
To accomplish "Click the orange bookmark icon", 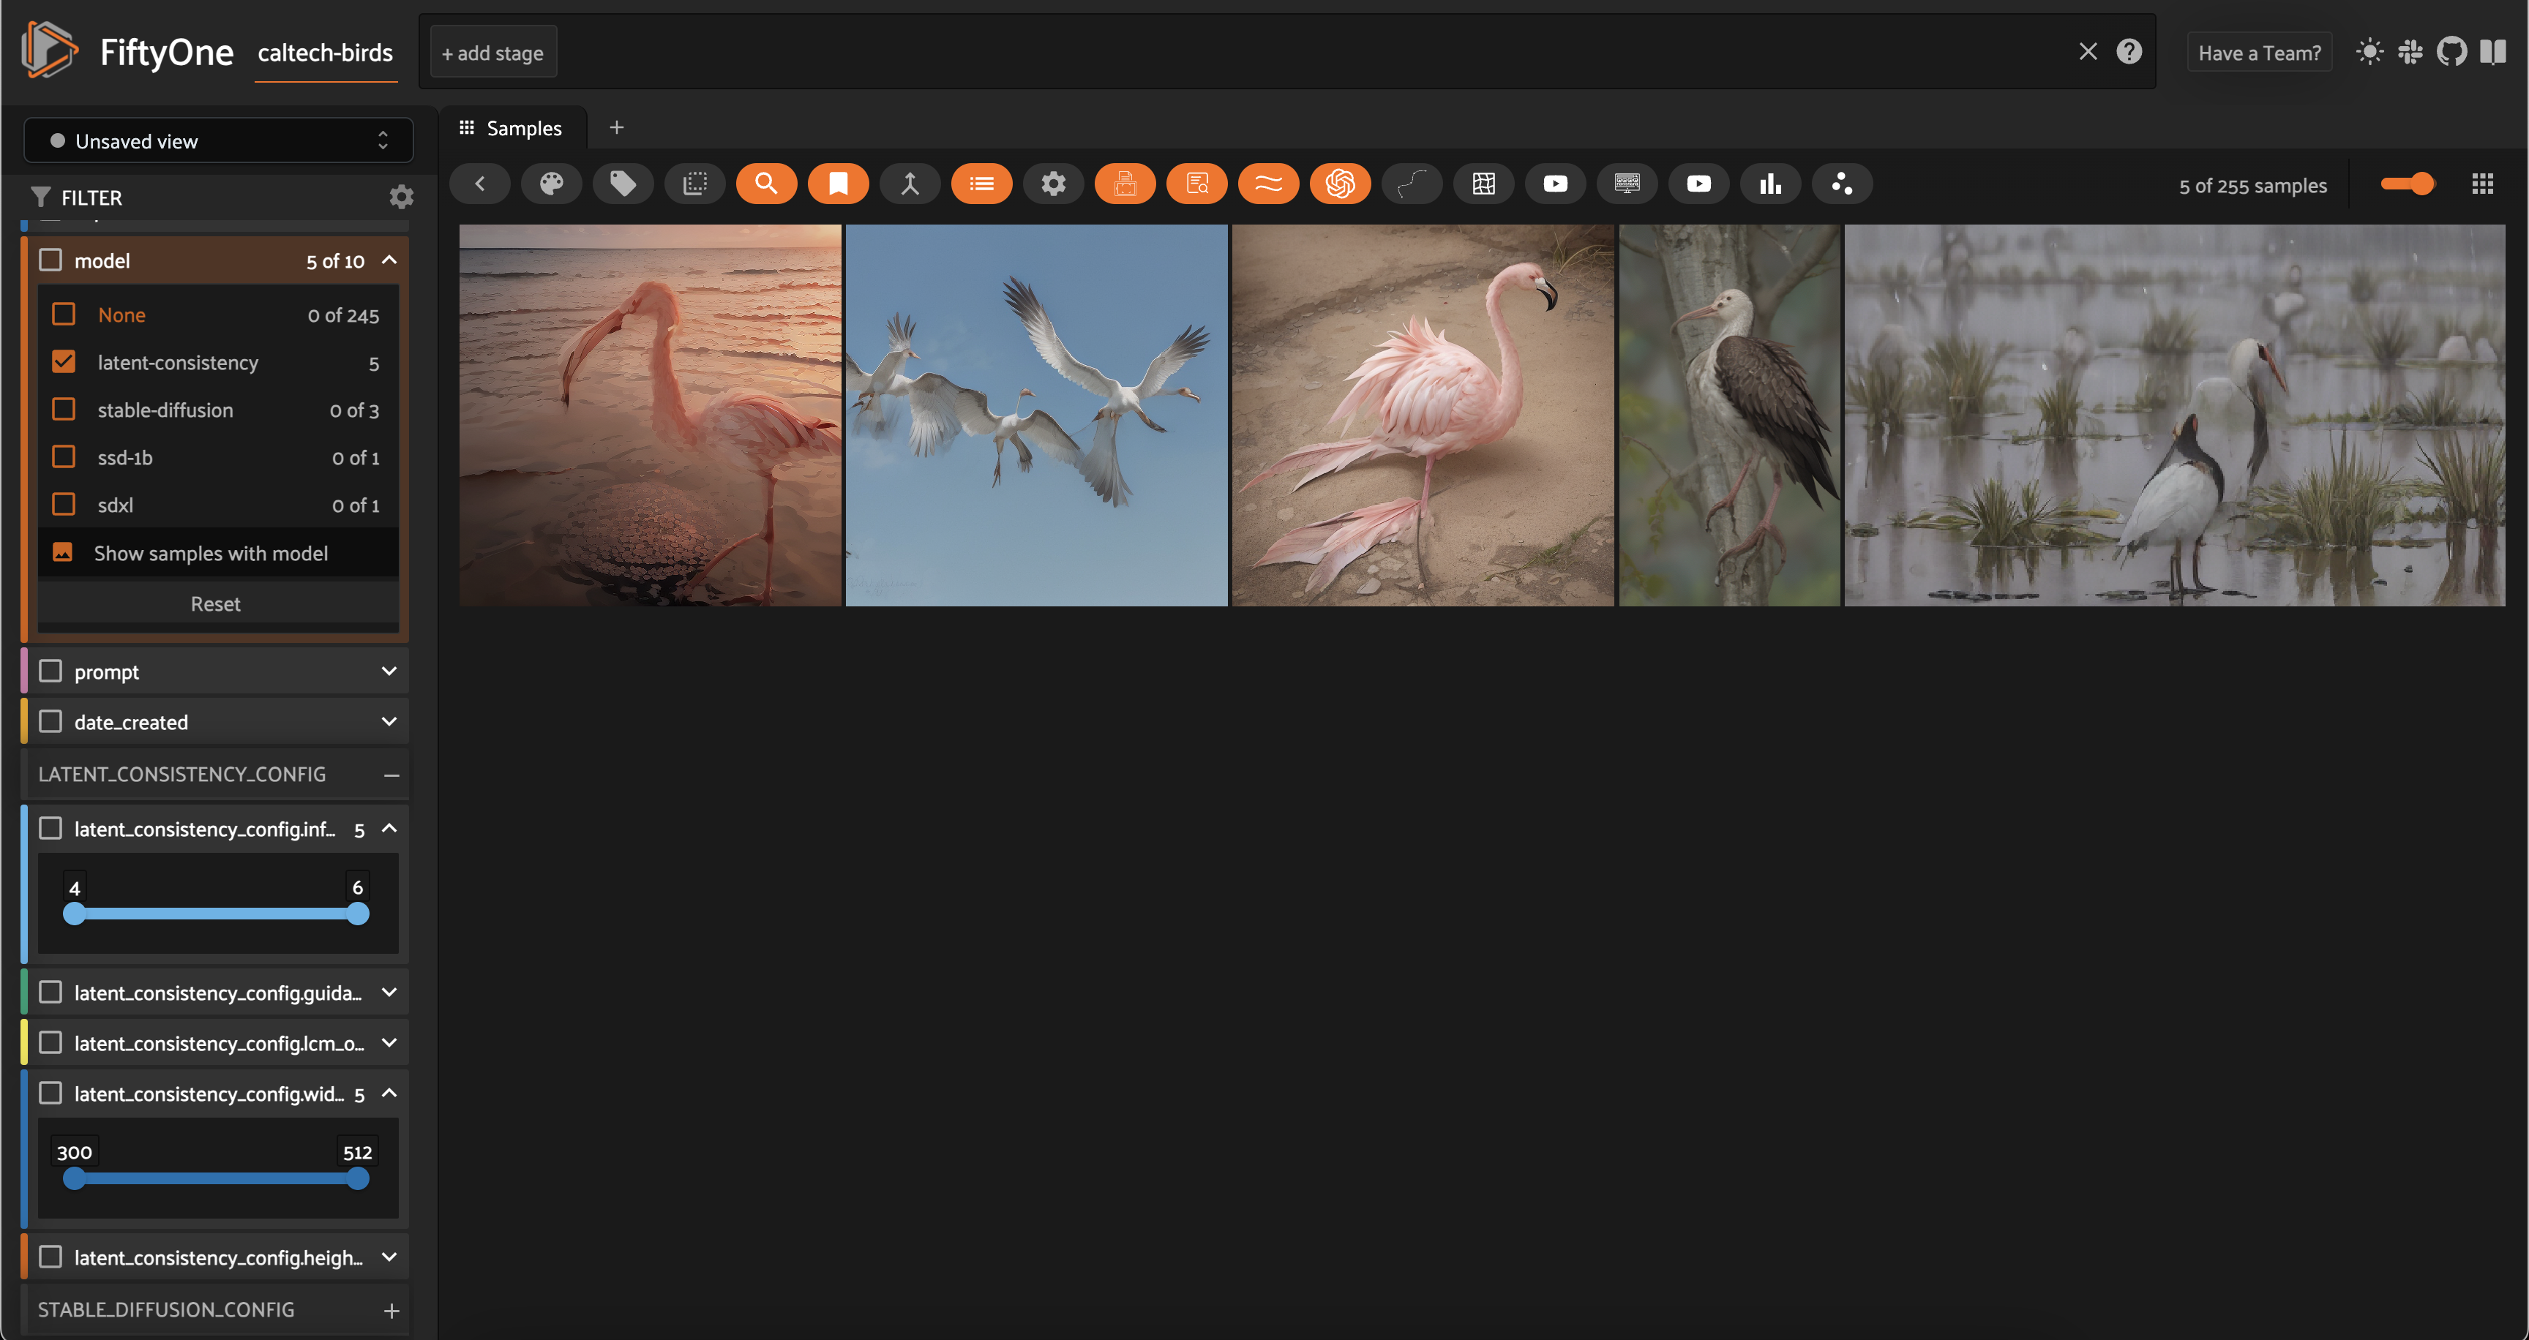I will [x=839, y=184].
